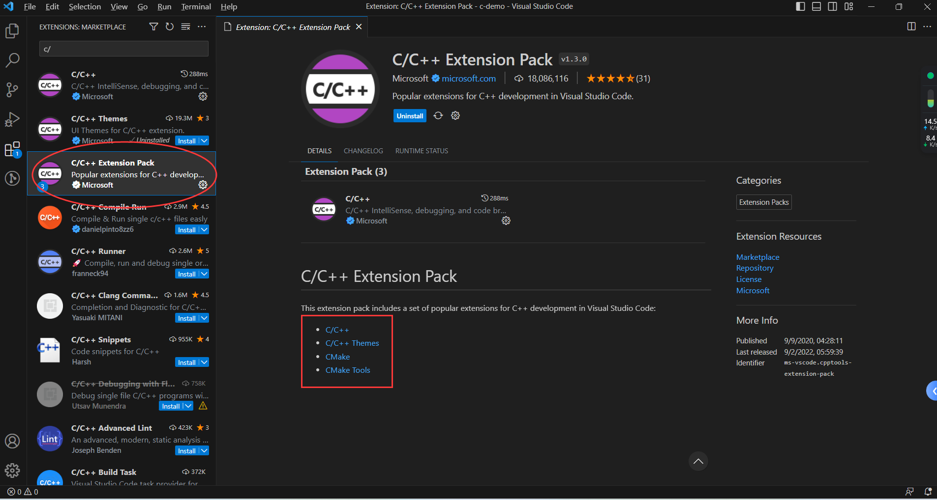Select C/C++ Runner in the extensions list
The width and height of the screenshot is (937, 500).
(x=121, y=262)
